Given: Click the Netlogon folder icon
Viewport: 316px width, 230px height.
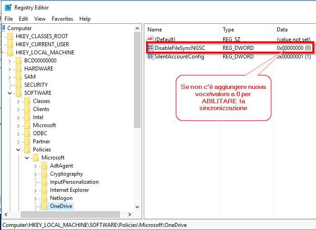Looking at the screenshot, I should [44, 198].
